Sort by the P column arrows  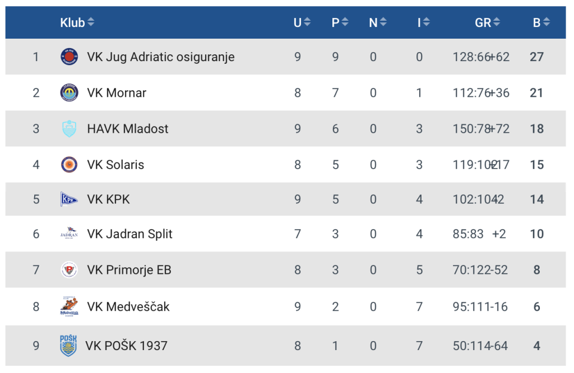[x=345, y=22]
